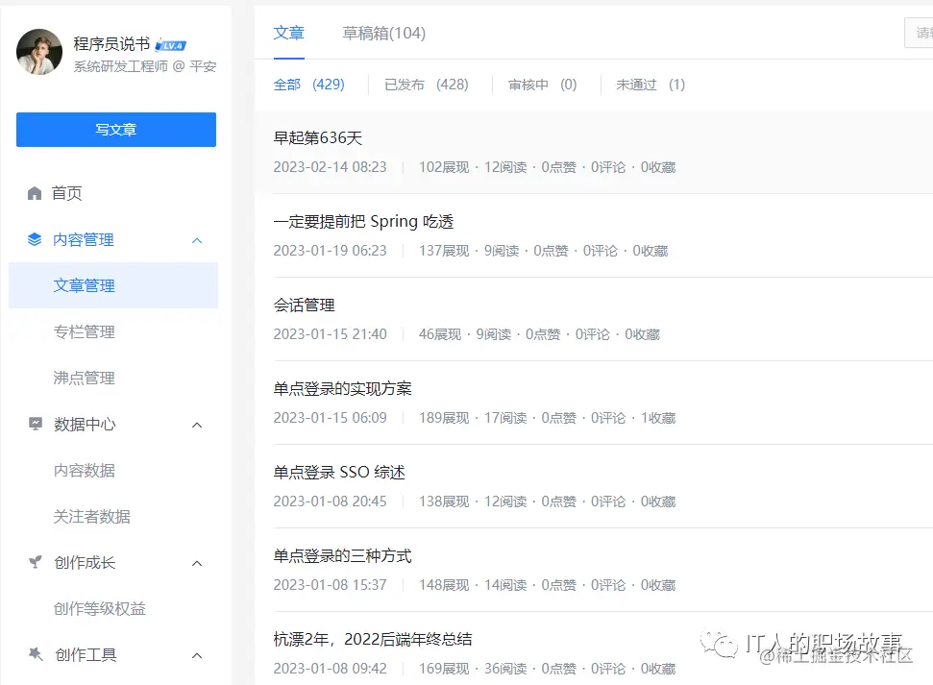Screen dimensions: 933x685
Task: Select the 创作工具 tools icon
Action: pos(37,654)
